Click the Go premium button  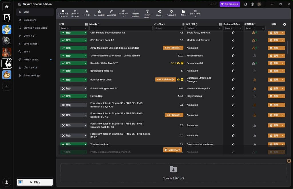pos(230,4)
